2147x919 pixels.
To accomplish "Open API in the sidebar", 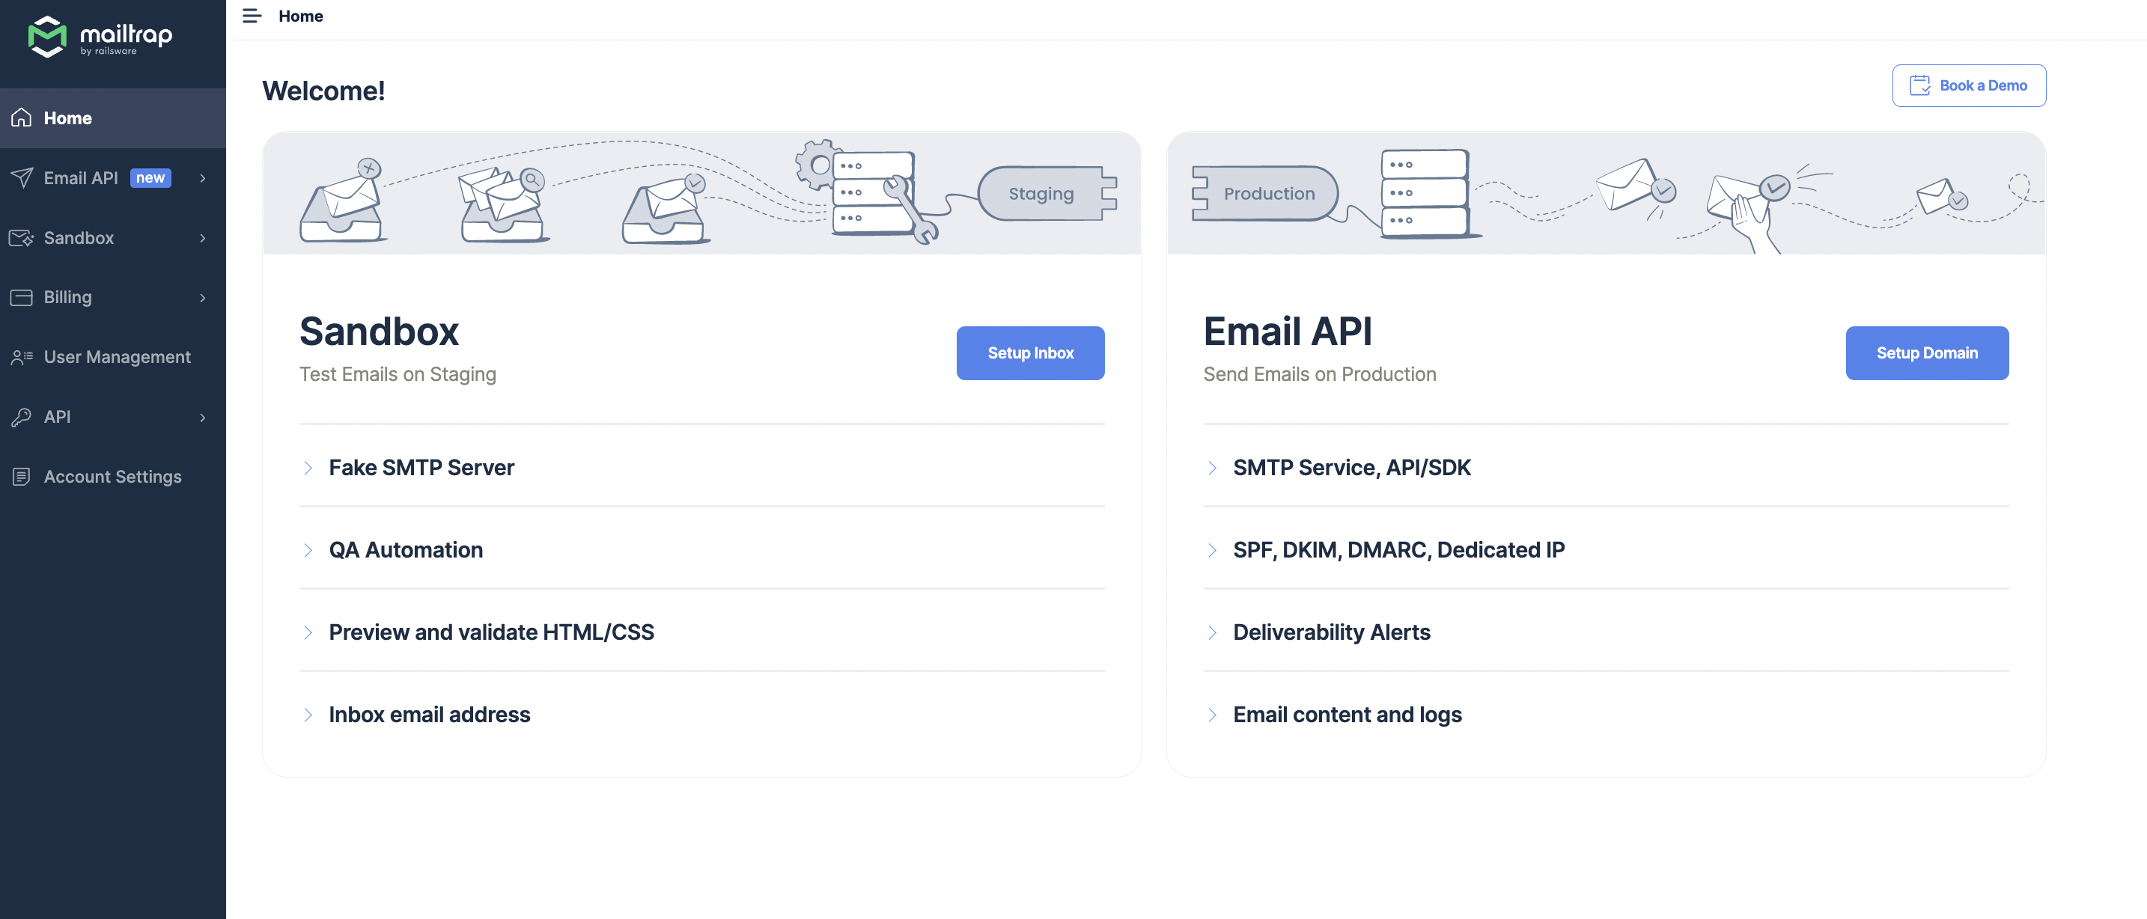I will click(112, 417).
